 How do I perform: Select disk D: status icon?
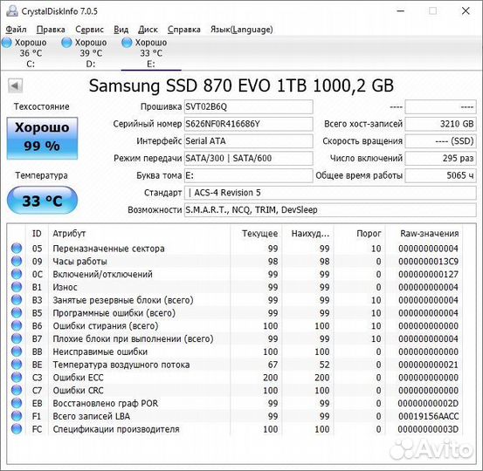point(66,43)
